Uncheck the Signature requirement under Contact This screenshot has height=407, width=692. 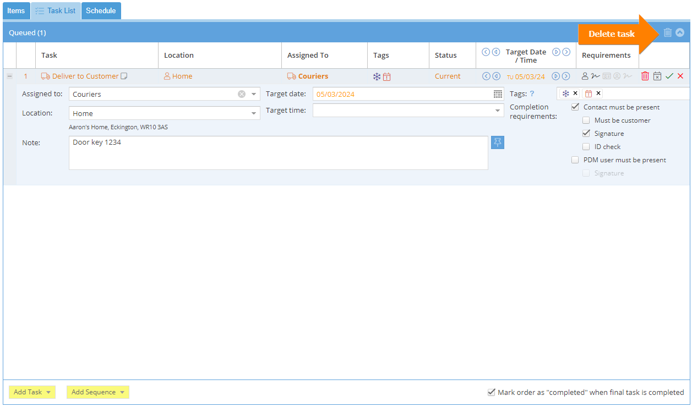click(586, 134)
